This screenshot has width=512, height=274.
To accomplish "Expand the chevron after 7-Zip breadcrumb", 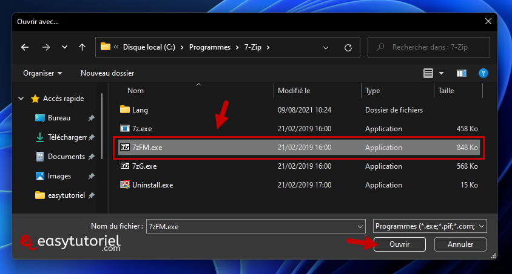I will click(x=268, y=48).
